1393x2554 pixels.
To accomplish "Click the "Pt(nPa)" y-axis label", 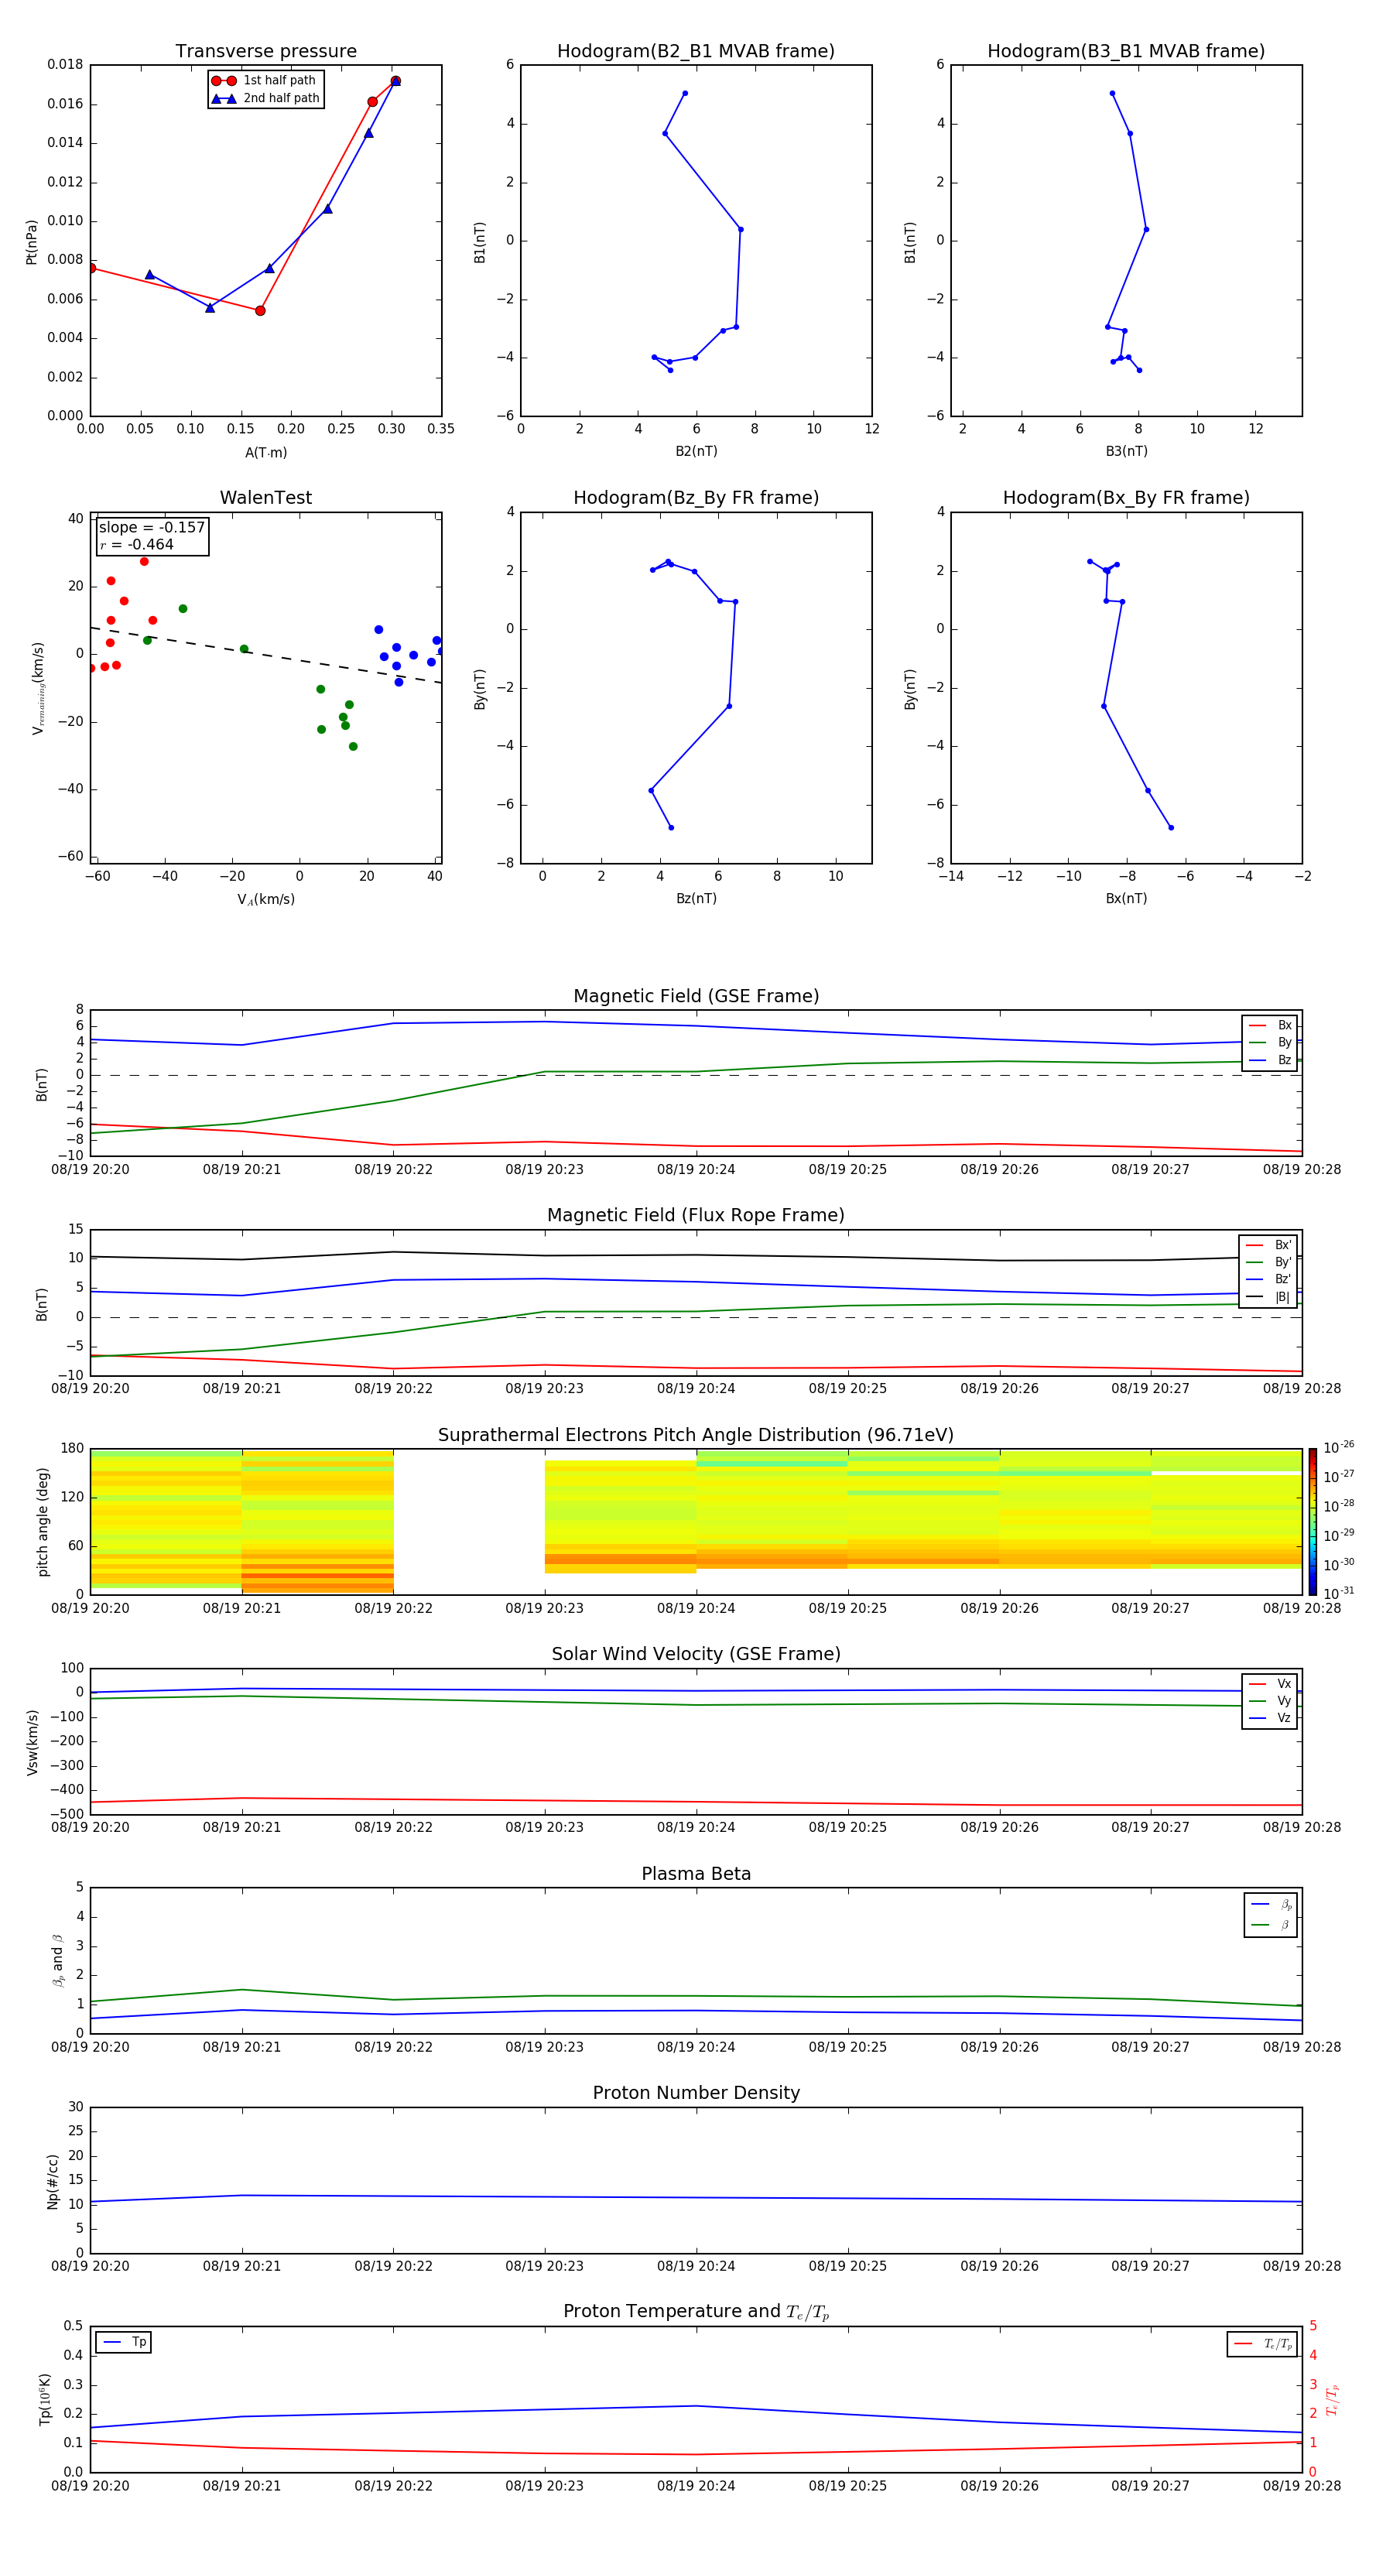I will tap(32, 241).
